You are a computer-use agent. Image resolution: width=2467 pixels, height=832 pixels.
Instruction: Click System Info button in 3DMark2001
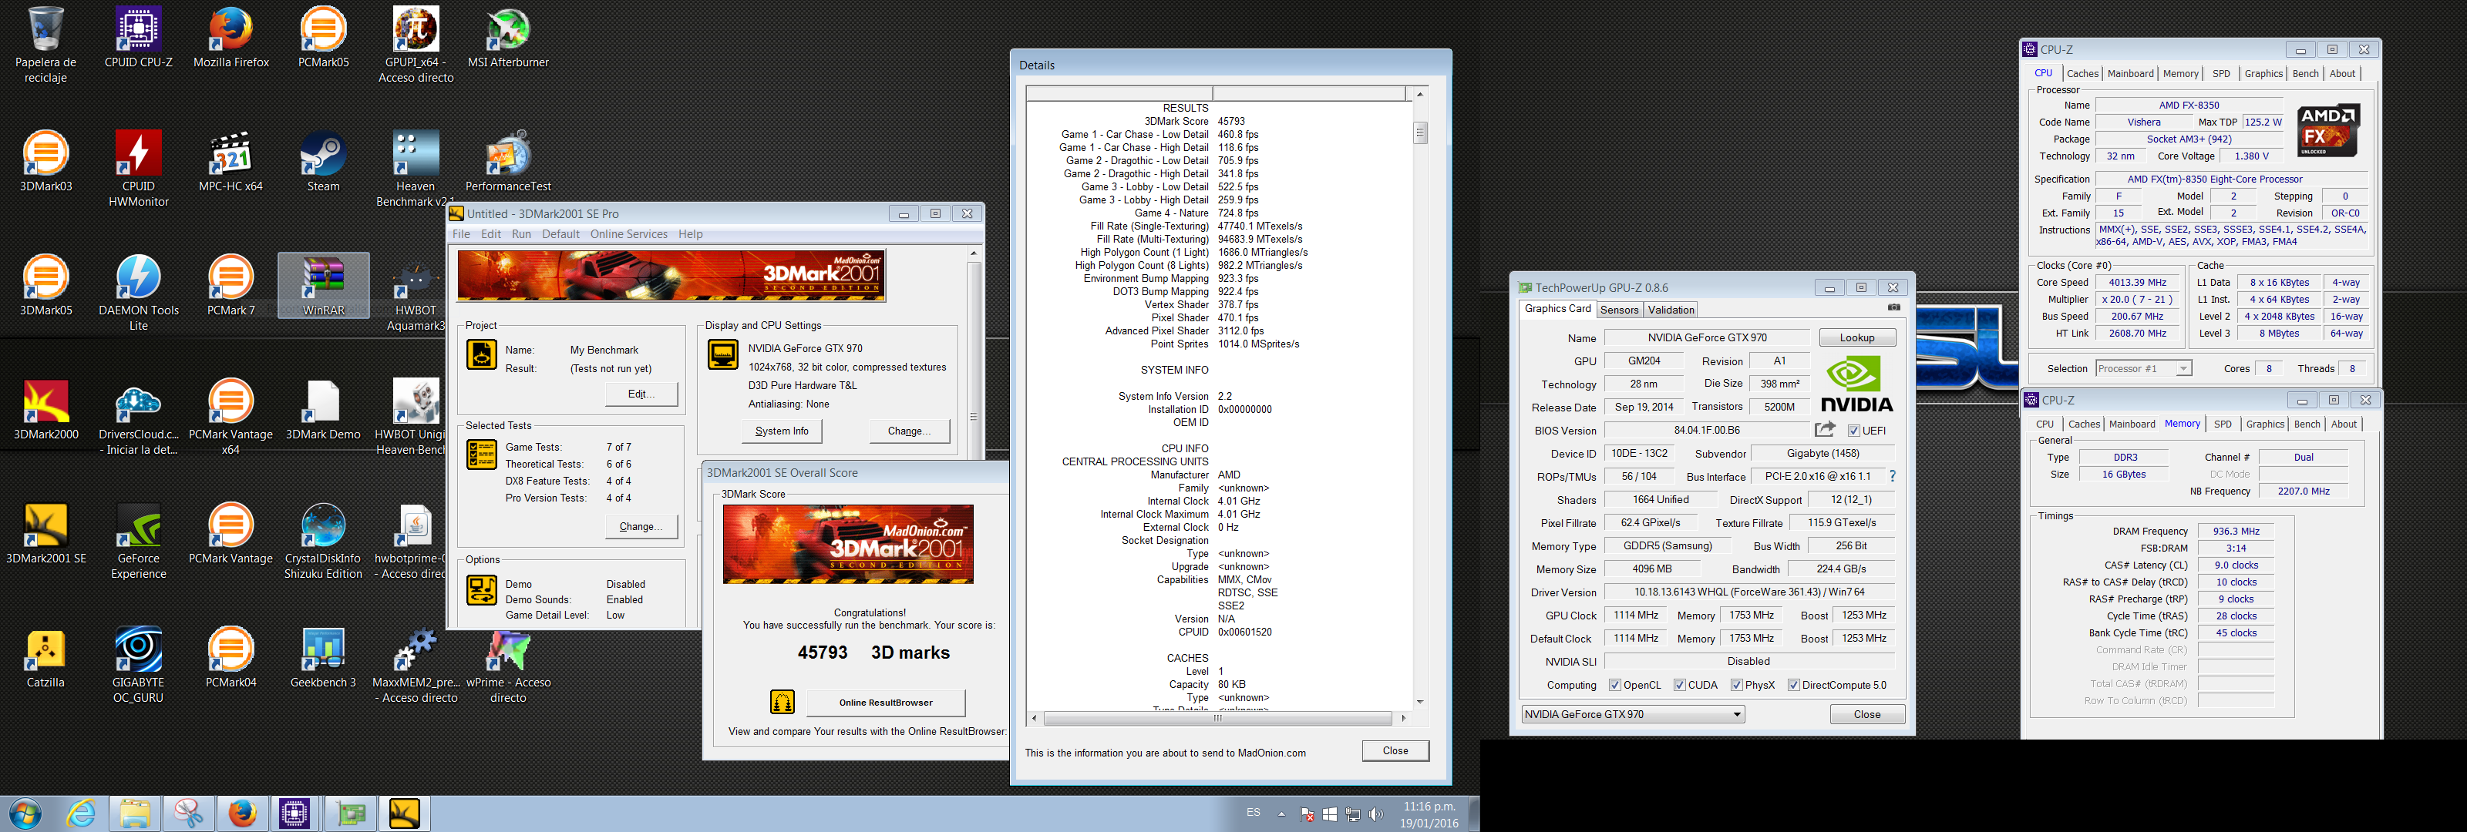(782, 431)
